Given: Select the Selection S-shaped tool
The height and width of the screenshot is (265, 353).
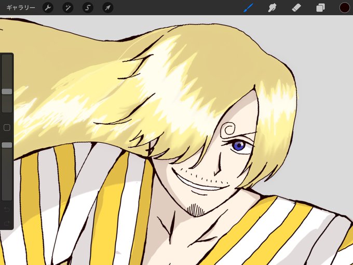Looking at the screenshot, I should (88, 8).
